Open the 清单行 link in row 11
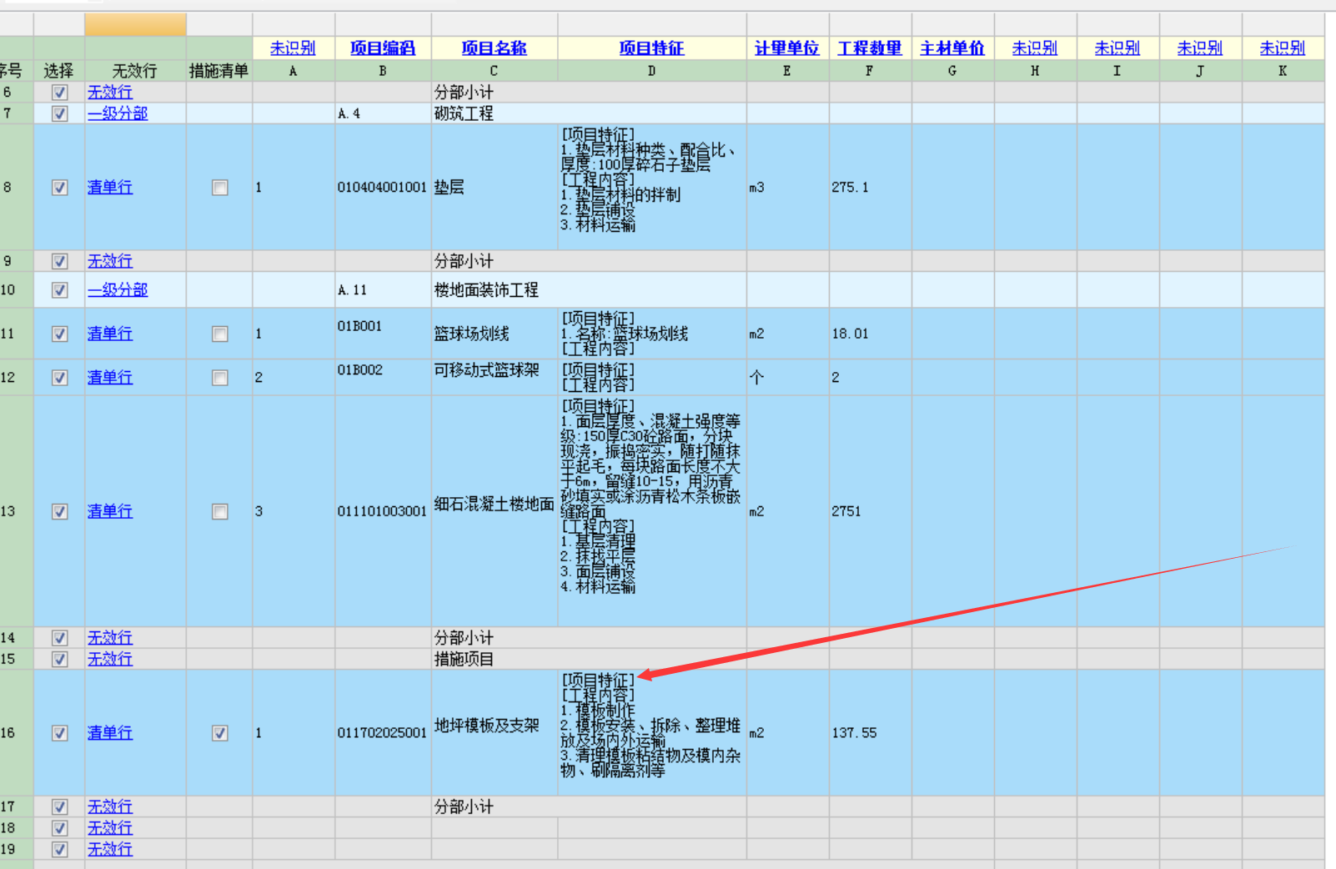 pos(110,334)
